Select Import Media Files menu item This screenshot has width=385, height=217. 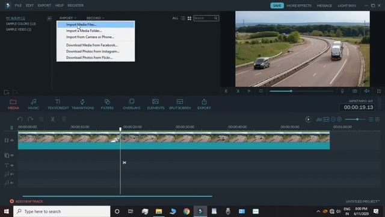(96, 24)
